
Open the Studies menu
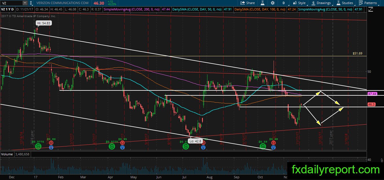coord(345,3)
